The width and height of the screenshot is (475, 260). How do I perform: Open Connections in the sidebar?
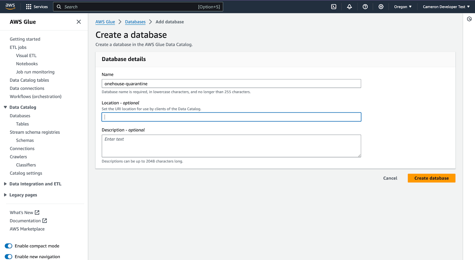(22, 149)
